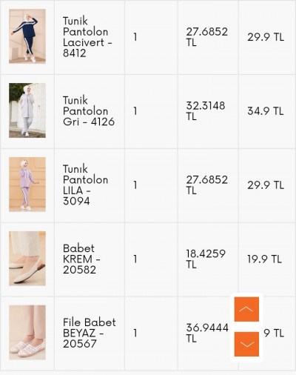The height and width of the screenshot is (375, 296).
Task: Open the navy tunic pantolon product image
Action: (27, 36)
